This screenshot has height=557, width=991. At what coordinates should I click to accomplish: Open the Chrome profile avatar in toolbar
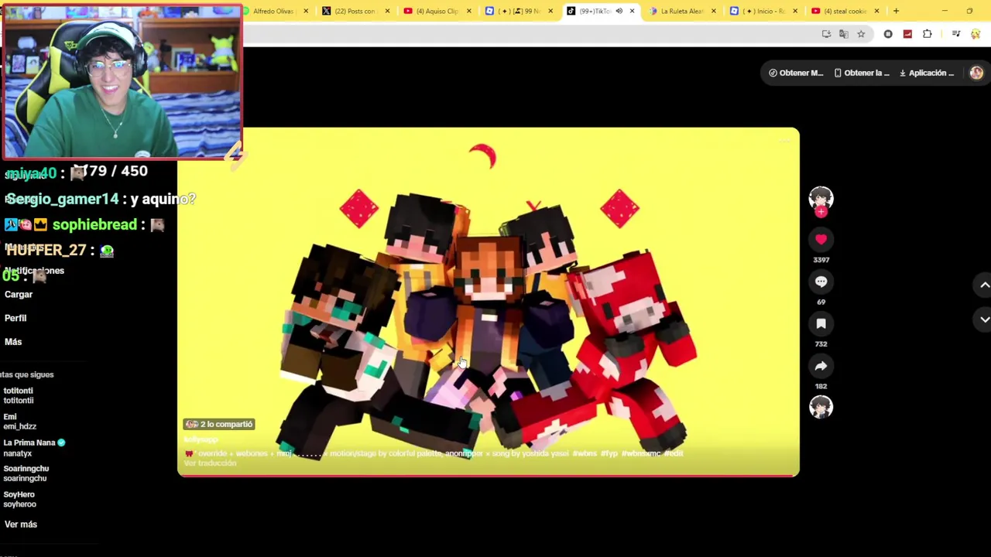point(976,34)
